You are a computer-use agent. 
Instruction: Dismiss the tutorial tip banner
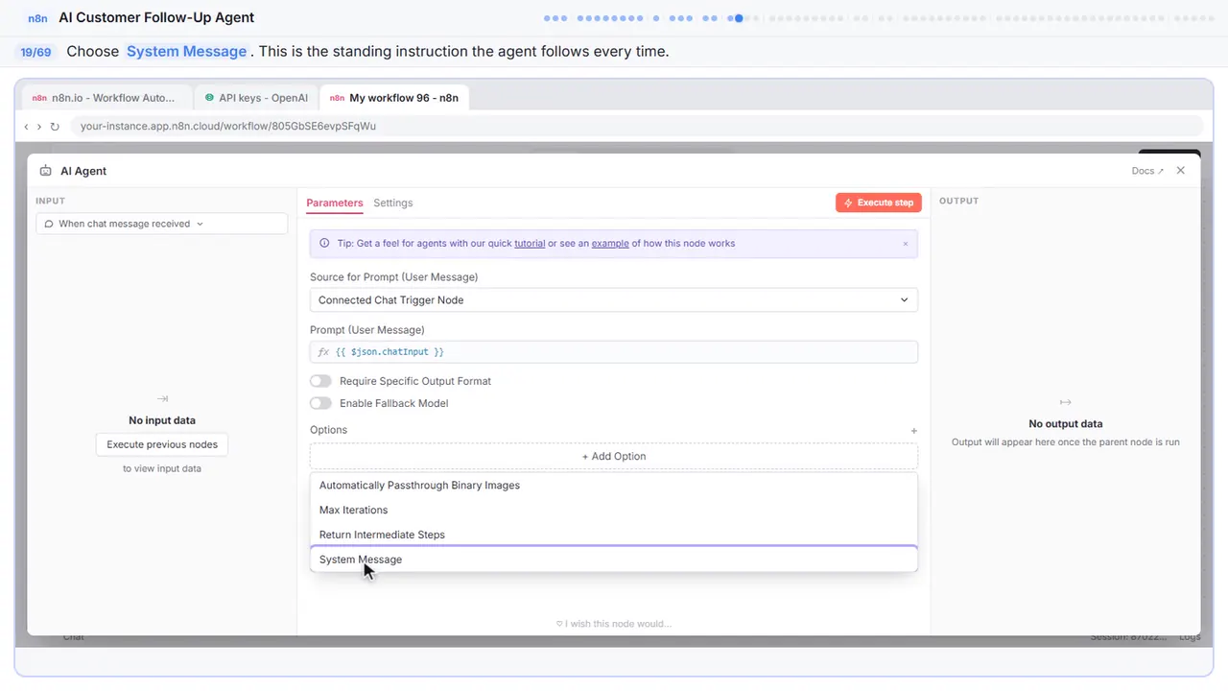click(905, 244)
